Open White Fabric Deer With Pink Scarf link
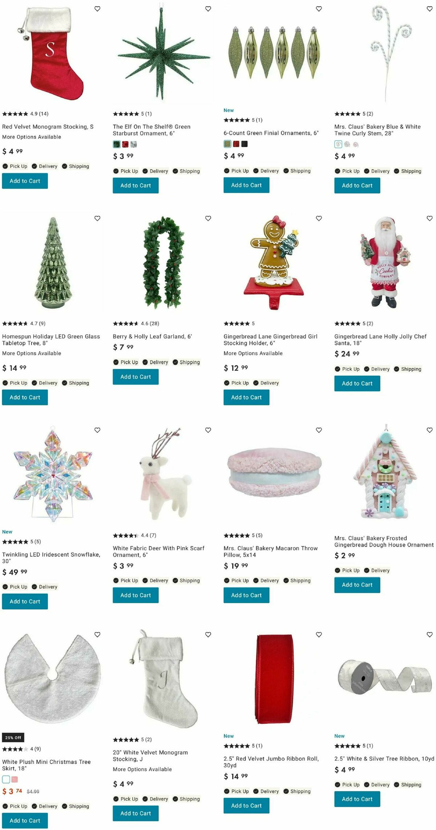Image resolution: width=436 pixels, height=830 pixels. [x=159, y=552]
